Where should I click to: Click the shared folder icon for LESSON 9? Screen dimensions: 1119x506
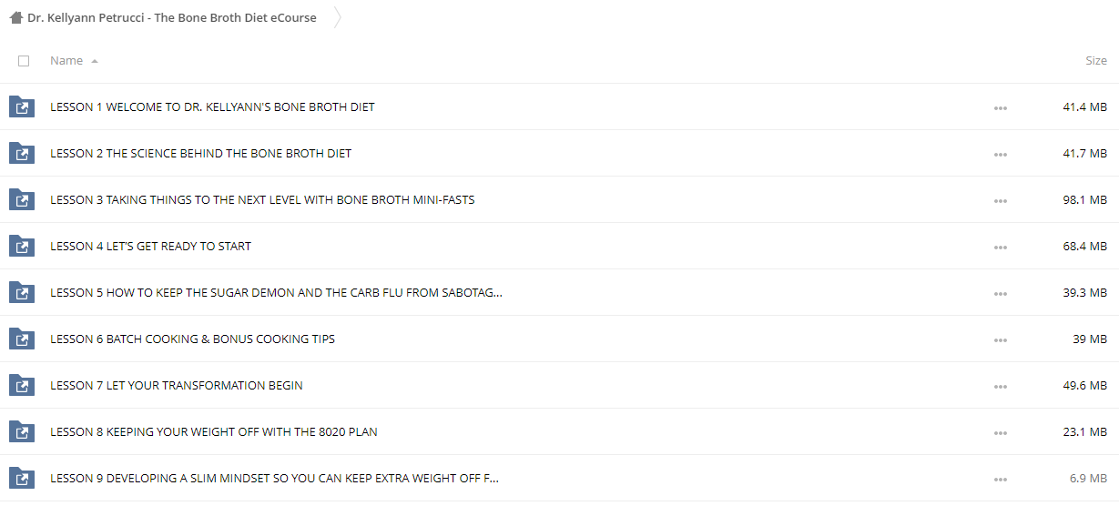pos(22,479)
